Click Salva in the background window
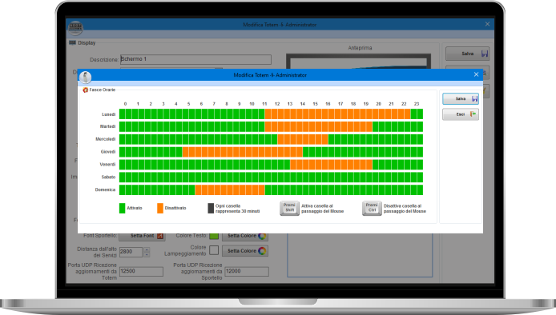Screen dimensions: 556x315 [467, 54]
